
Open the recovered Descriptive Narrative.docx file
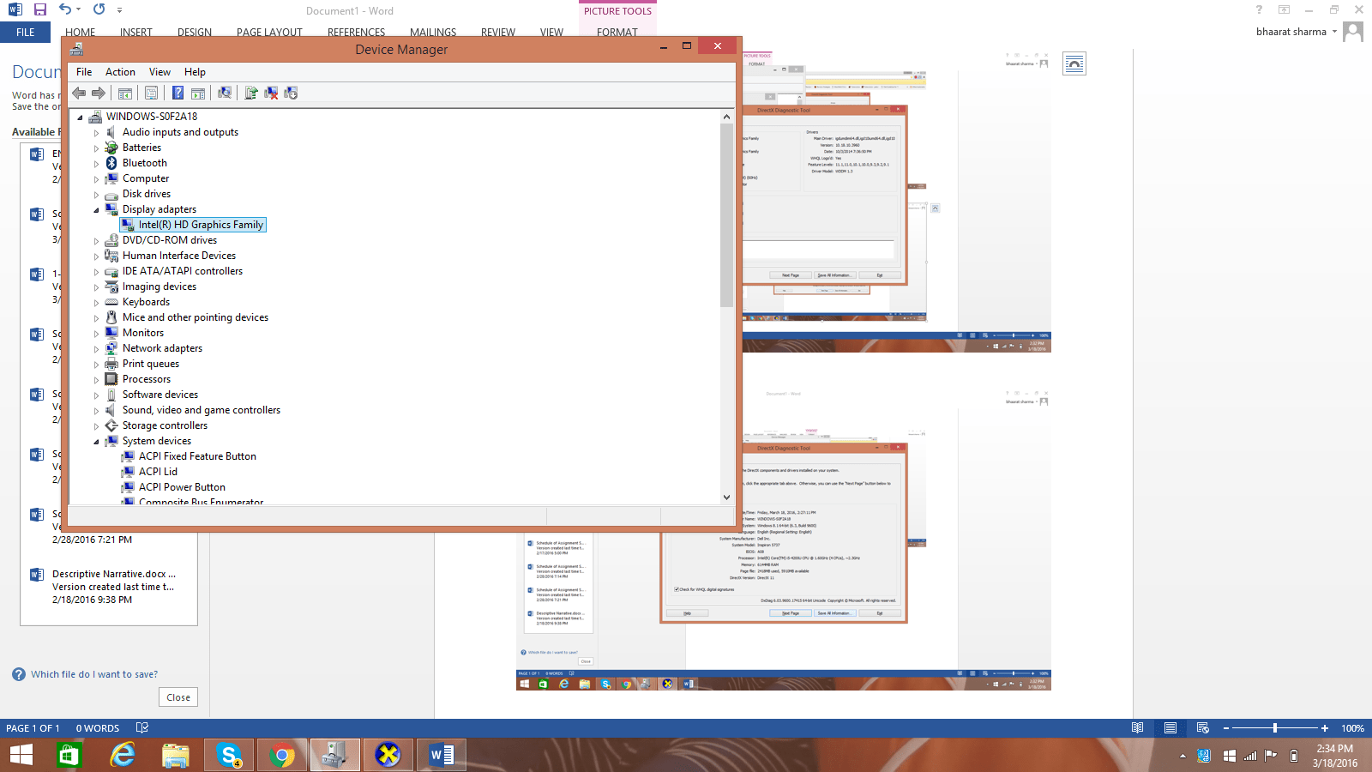(x=109, y=587)
